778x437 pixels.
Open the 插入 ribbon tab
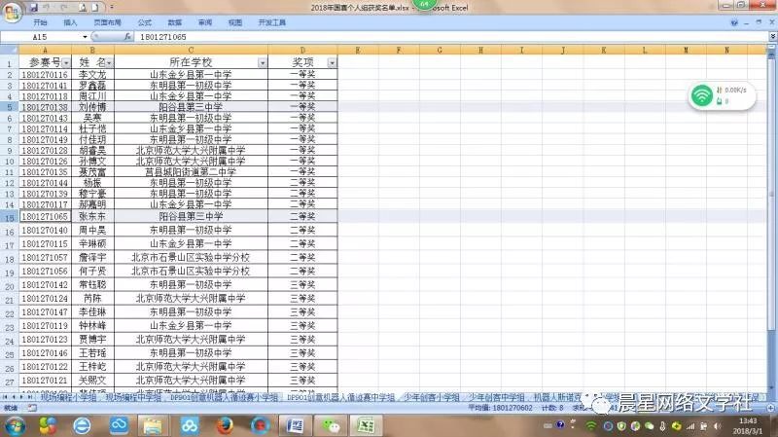pyautogui.click(x=70, y=21)
